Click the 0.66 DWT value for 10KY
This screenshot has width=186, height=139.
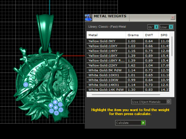click(149, 46)
